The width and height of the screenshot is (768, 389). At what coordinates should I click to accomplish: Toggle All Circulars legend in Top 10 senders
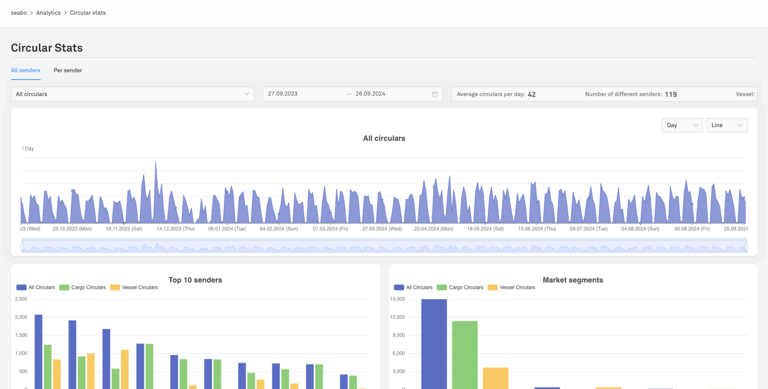click(36, 288)
